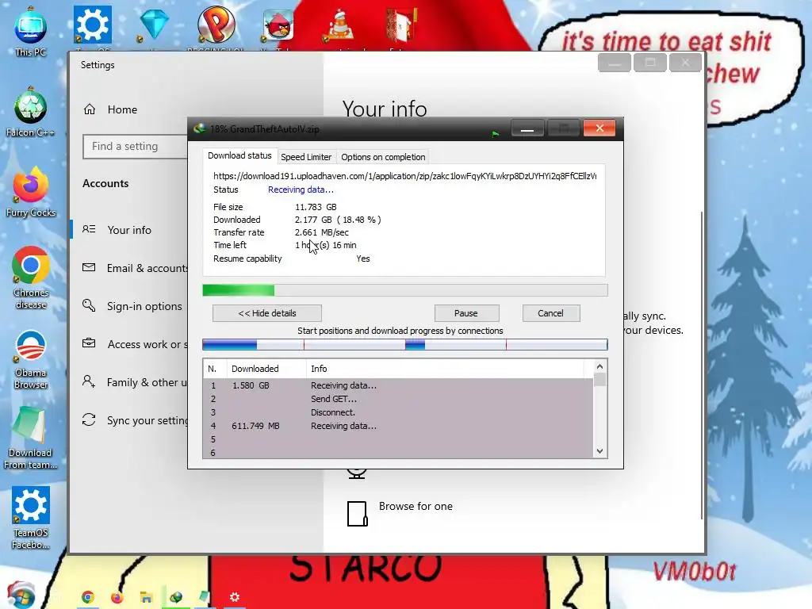Launch the Angry Birds desktop icon
812x609 pixels.
click(278, 25)
